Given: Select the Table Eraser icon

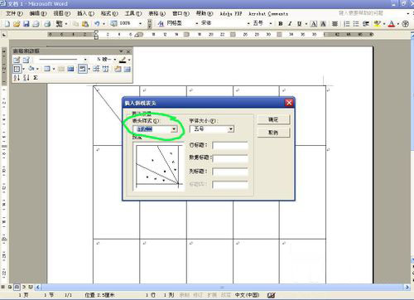Looking at the screenshot, I should pos(26,60).
